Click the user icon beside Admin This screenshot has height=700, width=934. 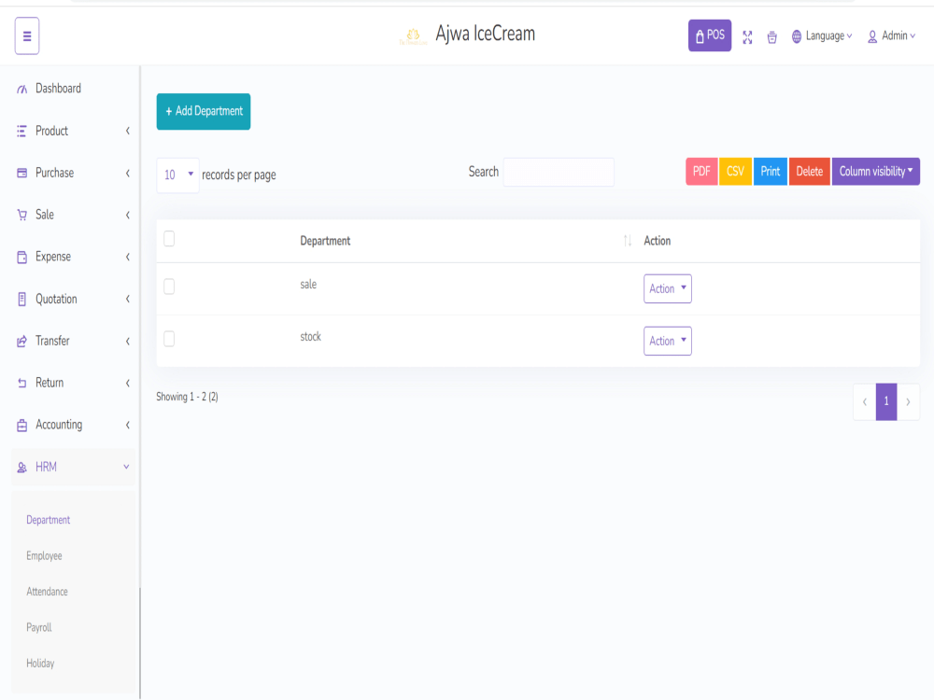[872, 37]
